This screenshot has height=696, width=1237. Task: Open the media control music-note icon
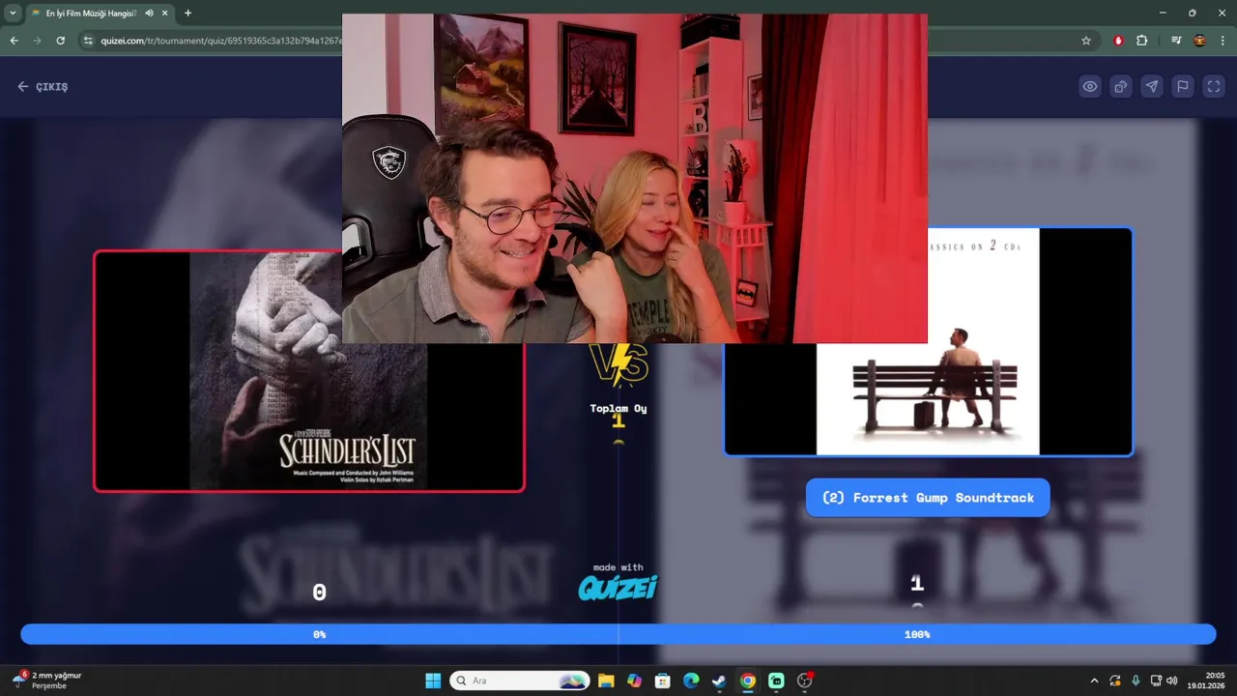point(1176,41)
